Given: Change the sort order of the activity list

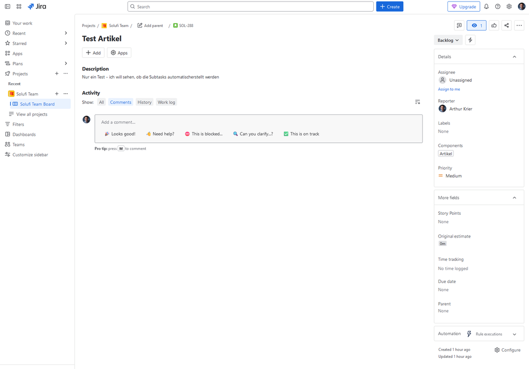Looking at the screenshot, I should click(417, 102).
